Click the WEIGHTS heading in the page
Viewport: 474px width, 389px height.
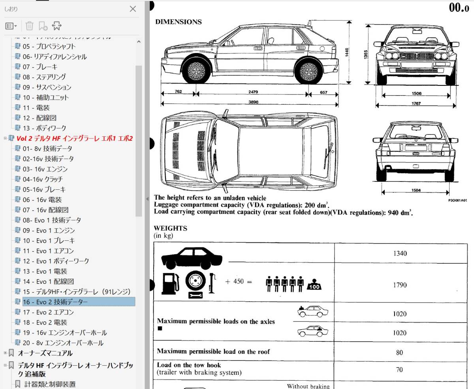[x=171, y=228]
